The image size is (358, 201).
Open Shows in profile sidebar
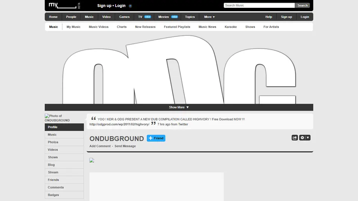64,157
